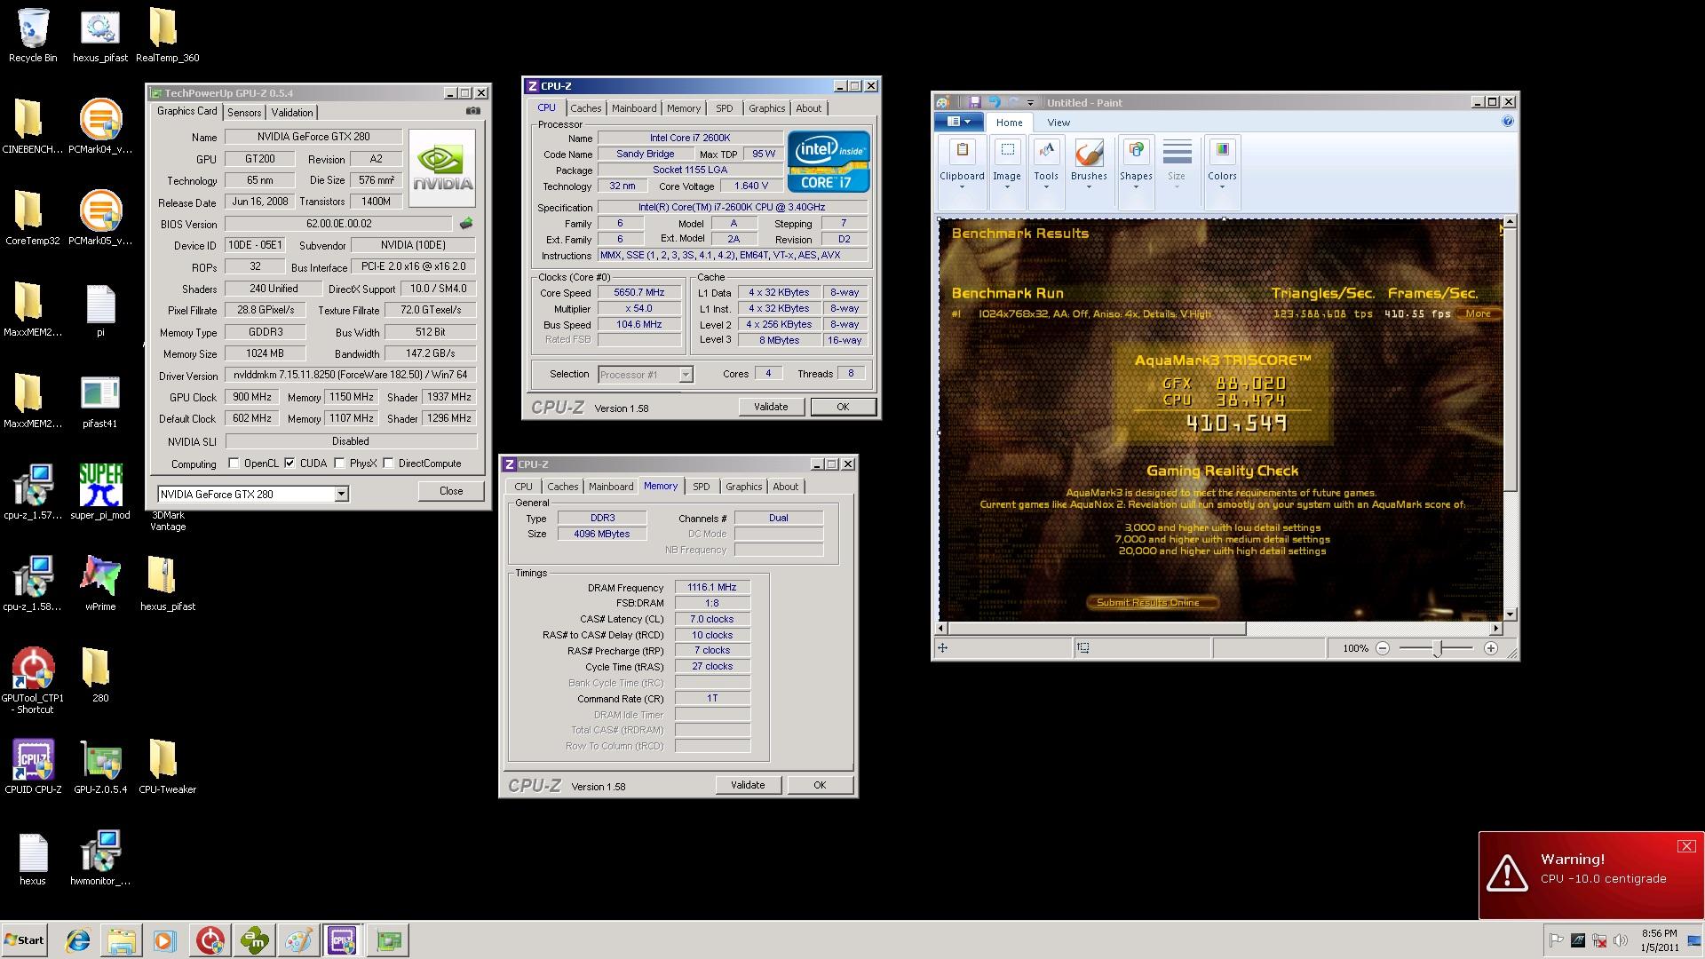
Task: Open Internet Explorer from the taskbar
Action: [x=78, y=940]
